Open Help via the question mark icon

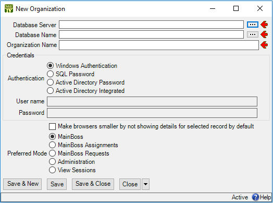(255, 197)
